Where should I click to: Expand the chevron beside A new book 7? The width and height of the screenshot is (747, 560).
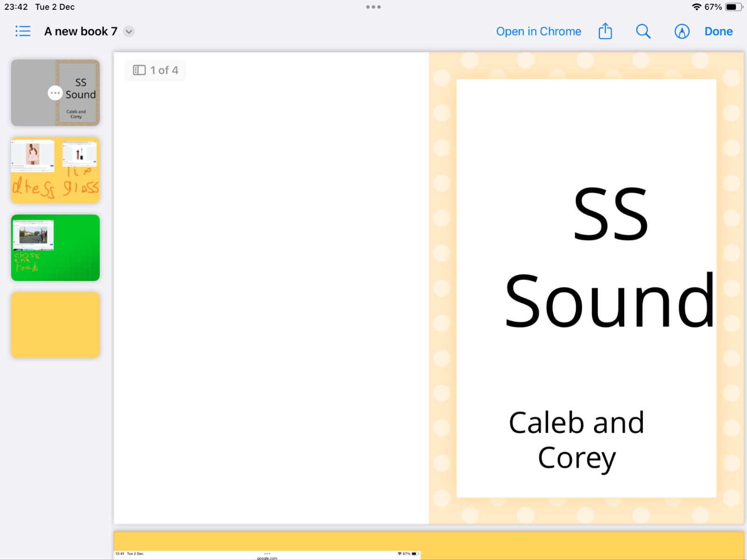tap(129, 31)
